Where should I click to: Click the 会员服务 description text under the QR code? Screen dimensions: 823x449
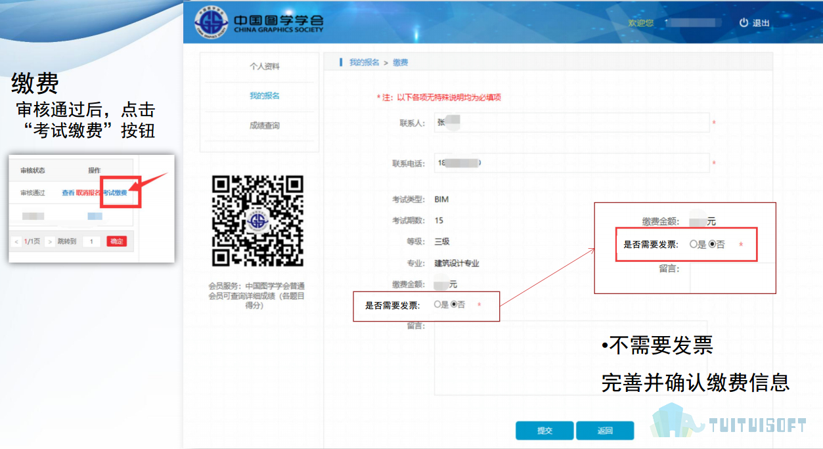(256, 295)
